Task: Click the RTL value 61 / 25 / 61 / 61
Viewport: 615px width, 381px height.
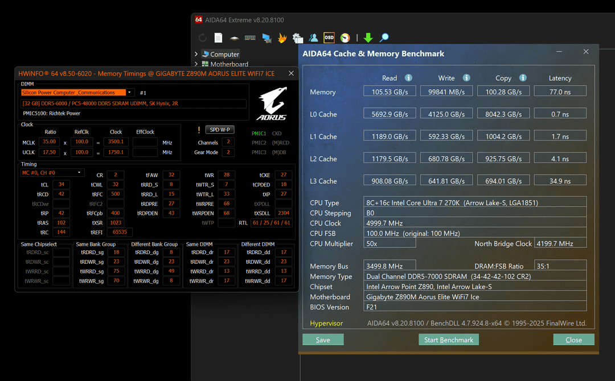Action: (272, 222)
